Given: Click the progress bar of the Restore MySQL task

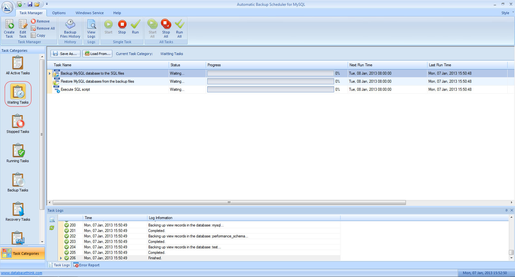Looking at the screenshot, I should click(x=270, y=81).
